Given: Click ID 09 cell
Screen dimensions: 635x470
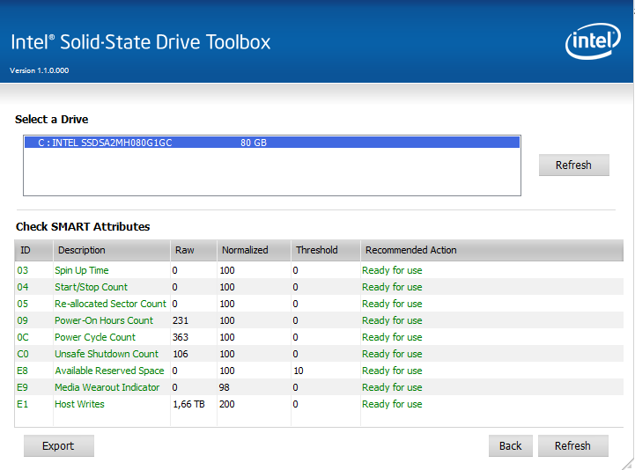Looking at the screenshot, I should click(23, 320).
